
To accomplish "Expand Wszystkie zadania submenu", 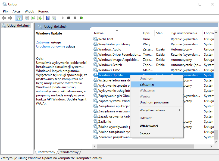I will pos(157,110).
